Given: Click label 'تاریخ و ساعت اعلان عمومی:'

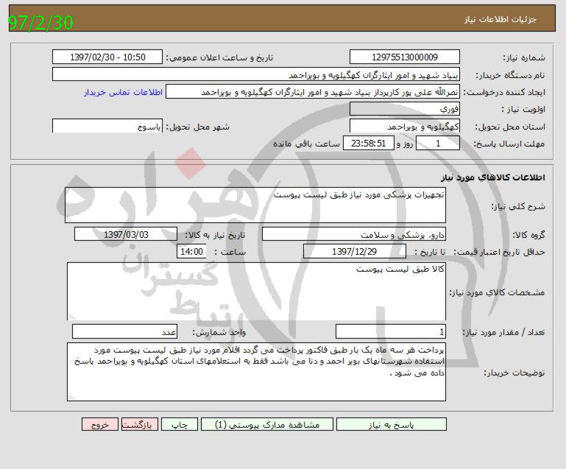Looking at the screenshot, I should 220,57.
